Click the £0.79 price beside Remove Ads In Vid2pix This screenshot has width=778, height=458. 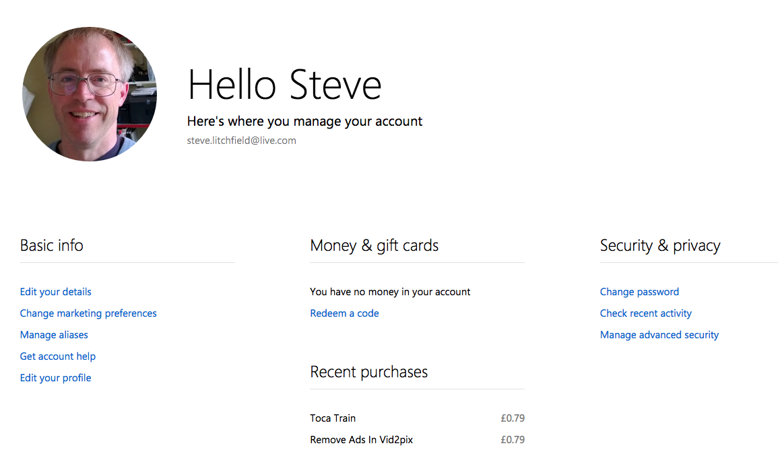pos(513,440)
